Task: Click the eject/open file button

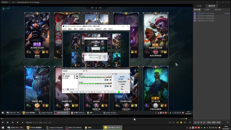Action: tap(23, 122)
